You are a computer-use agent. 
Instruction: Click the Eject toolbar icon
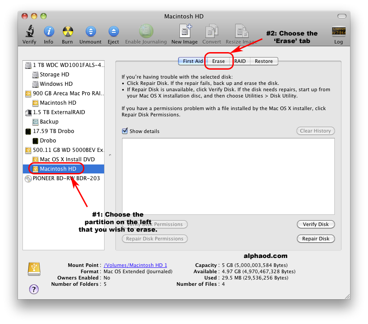tap(114, 31)
